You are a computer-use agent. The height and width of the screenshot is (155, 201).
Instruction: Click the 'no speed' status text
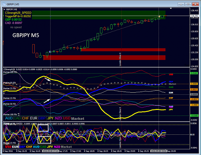pyautogui.click(x=16, y=27)
